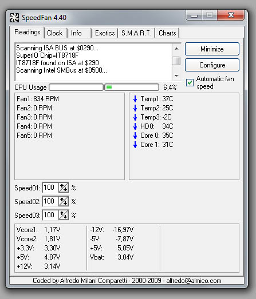Screen dimensions: 256x299
Task: Click the "Temp3: -2C" reading text
Action: (156, 117)
